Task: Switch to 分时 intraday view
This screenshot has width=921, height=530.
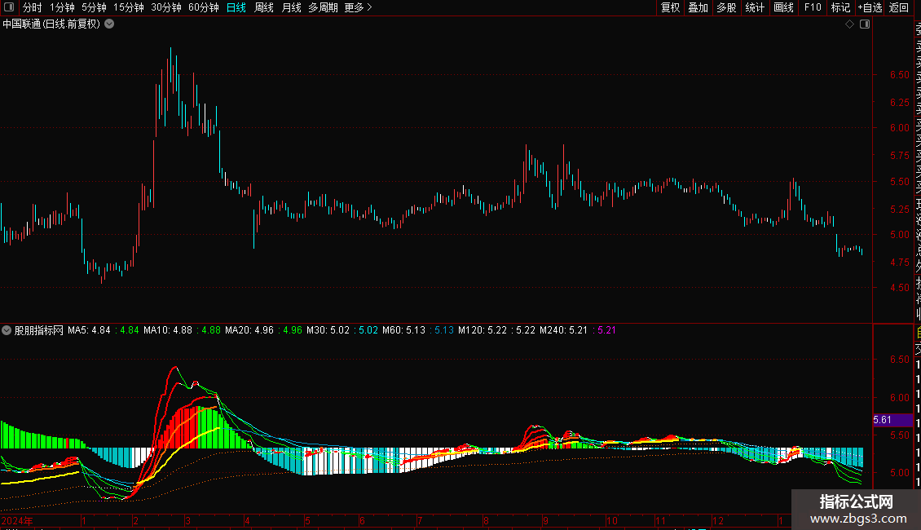Action: coord(33,7)
